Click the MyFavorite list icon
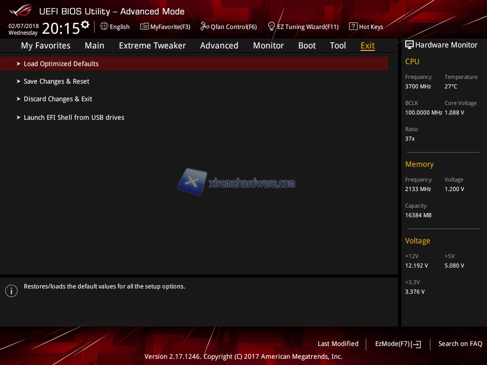The width and height of the screenshot is (487, 365). pyautogui.click(x=145, y=27)
